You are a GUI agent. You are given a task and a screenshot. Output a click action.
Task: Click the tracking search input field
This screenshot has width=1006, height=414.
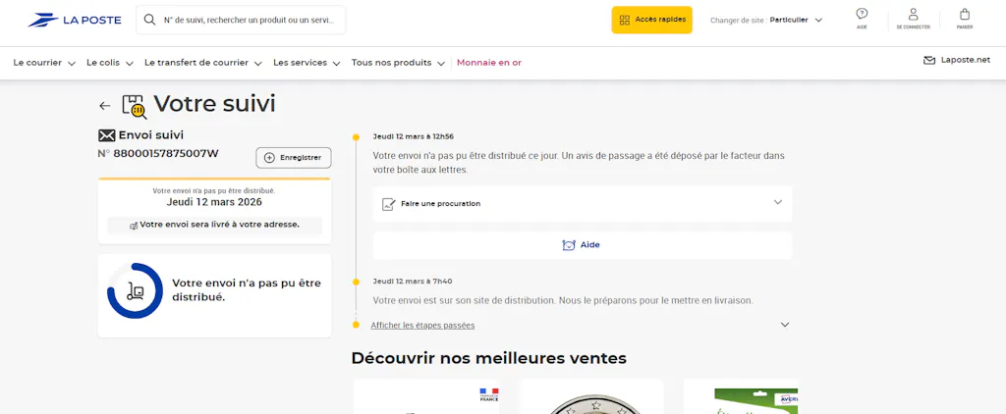(251, 20)
